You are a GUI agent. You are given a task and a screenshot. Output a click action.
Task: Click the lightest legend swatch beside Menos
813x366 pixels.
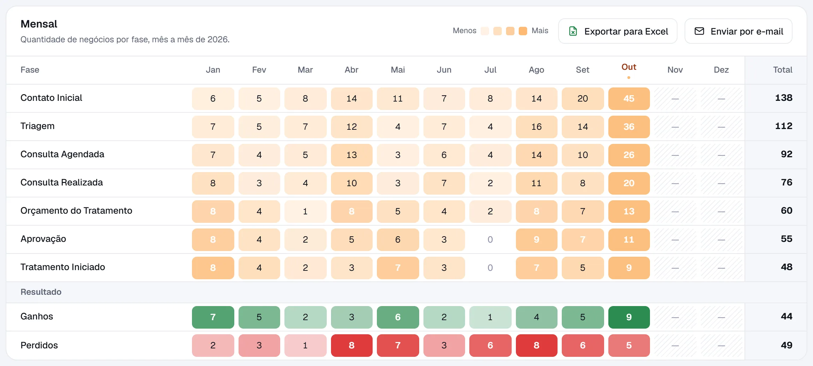pos(485,31)
